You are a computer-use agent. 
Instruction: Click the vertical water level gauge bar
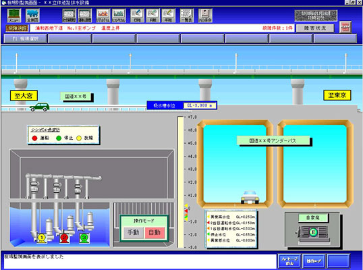(180, 182)
